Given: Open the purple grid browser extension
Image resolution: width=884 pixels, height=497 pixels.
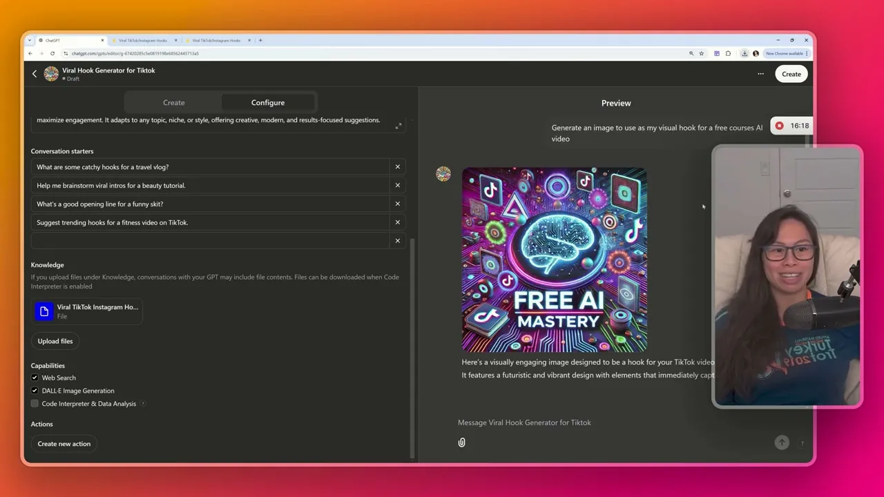Looking at the screenshot, I should [x=717, y=53].
